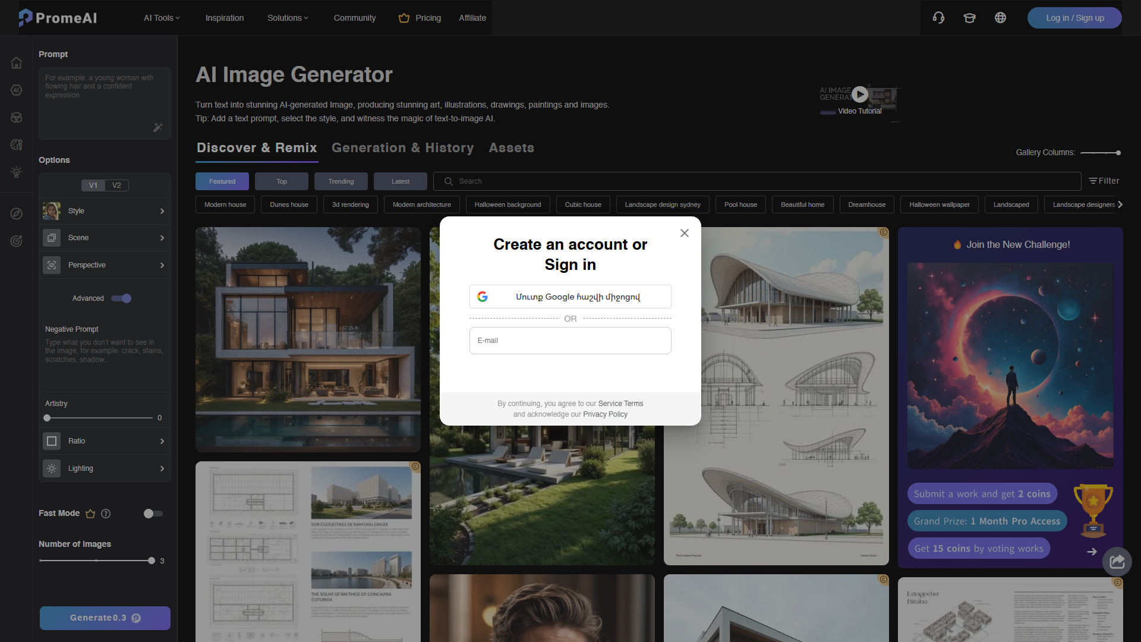Open the Privacy Policy link
The height and width of the screenshot is (642, 1141).
[605, 414]
